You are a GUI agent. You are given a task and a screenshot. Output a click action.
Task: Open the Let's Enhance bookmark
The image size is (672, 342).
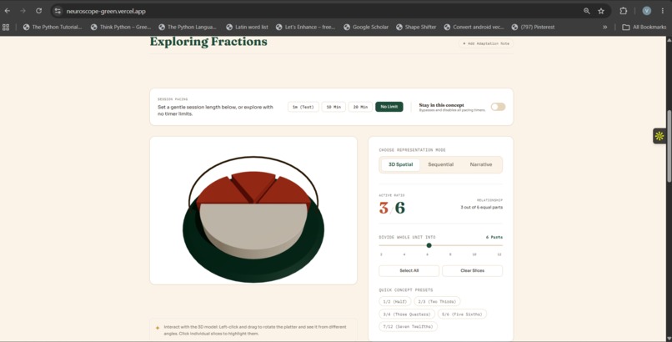click(306, 27)
